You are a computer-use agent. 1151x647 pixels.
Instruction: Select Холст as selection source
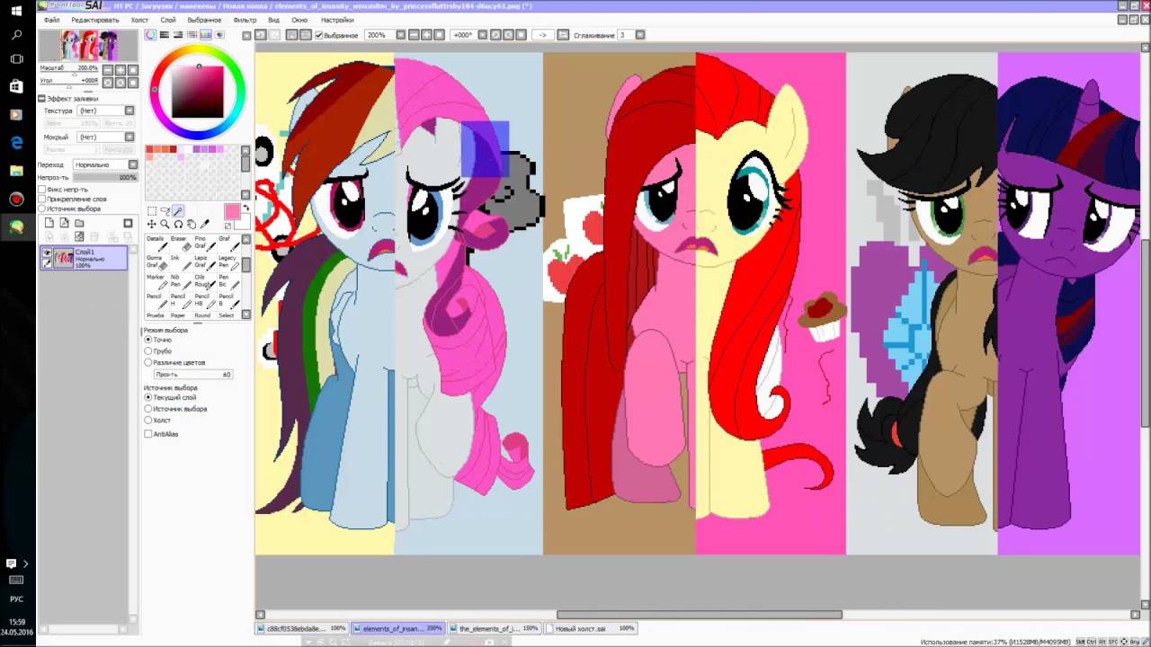[x=148, y=420]
